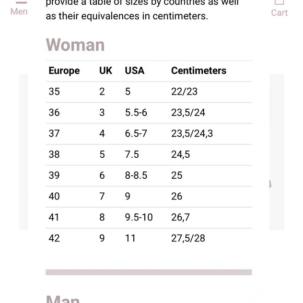This screenshot has width=303, height=303.
Task: Click the 24,5 centimeters value
Action: 180,155
